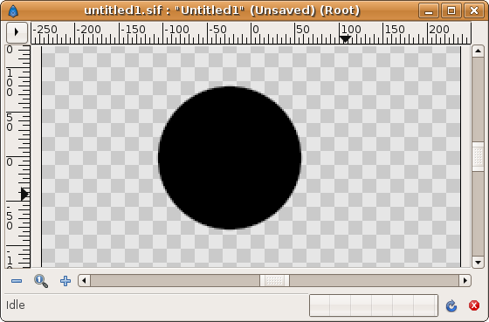Click the vertical scrollbar thumb handle
This screenshot has height=322, width=489.
[478, 157]
